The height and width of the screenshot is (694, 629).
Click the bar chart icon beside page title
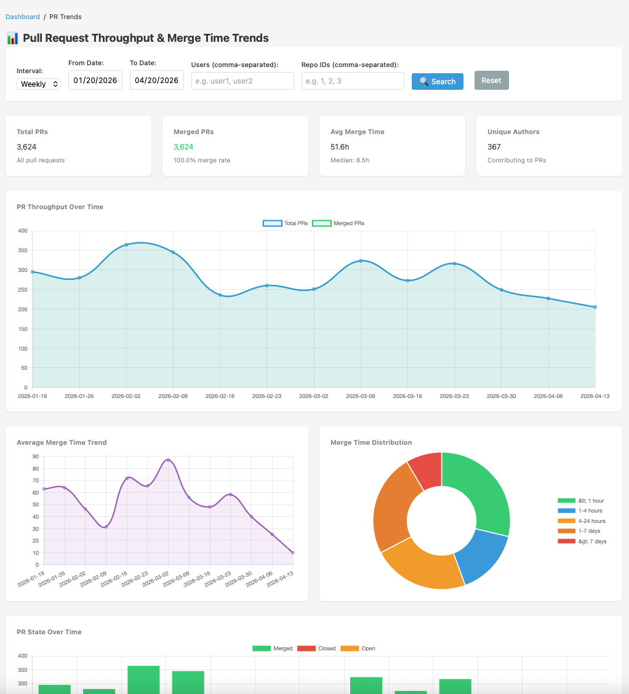tap(12, 38)
